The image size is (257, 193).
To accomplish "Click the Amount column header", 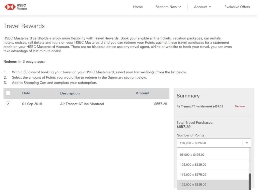I will (x=143, y=93).
